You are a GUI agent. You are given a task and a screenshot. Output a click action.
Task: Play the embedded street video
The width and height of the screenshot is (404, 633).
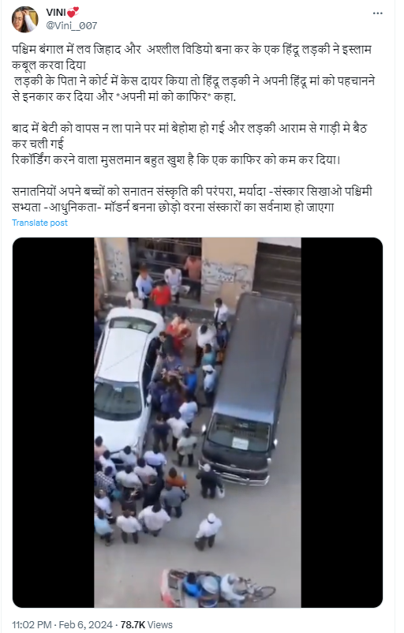click(x=197, y=422)
